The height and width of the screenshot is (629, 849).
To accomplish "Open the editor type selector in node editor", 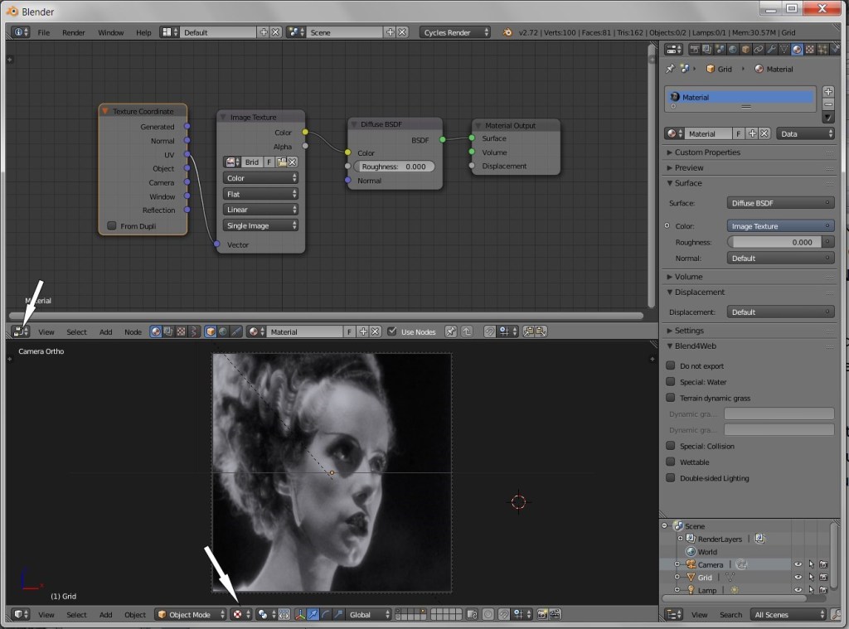I will click(x=19, y=331).
